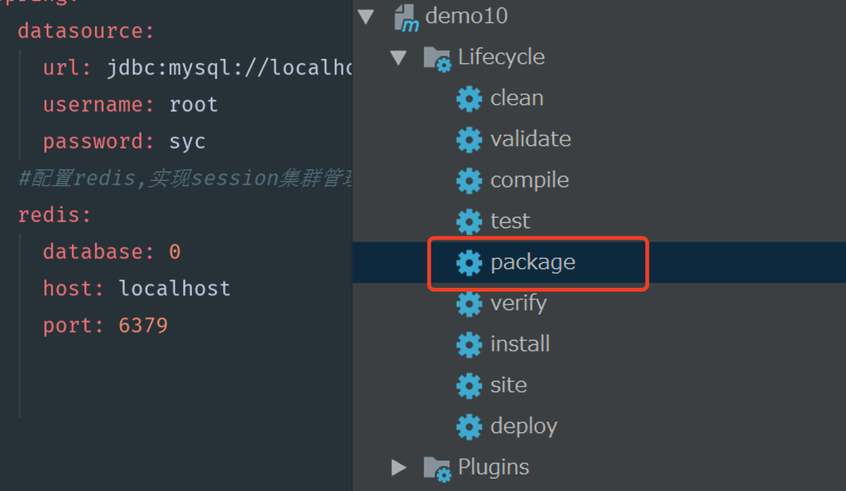Click the install goal gear icon
846x491 pixels.
click(469, 345)
